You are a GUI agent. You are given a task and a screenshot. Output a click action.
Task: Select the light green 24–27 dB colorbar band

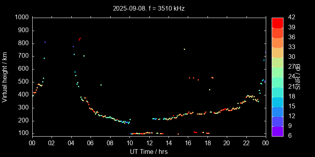(x=278, y=72)
